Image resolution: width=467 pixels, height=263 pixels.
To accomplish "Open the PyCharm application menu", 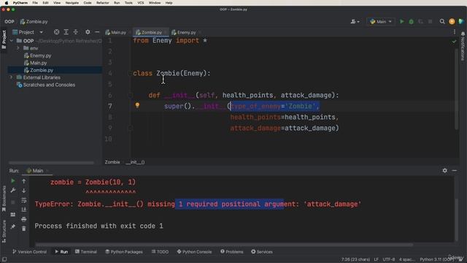I will 20,3.
